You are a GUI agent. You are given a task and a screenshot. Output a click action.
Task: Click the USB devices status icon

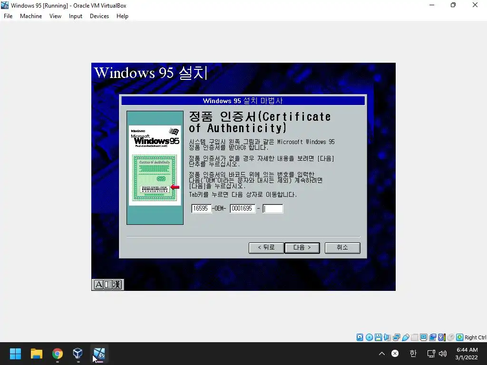405,337
